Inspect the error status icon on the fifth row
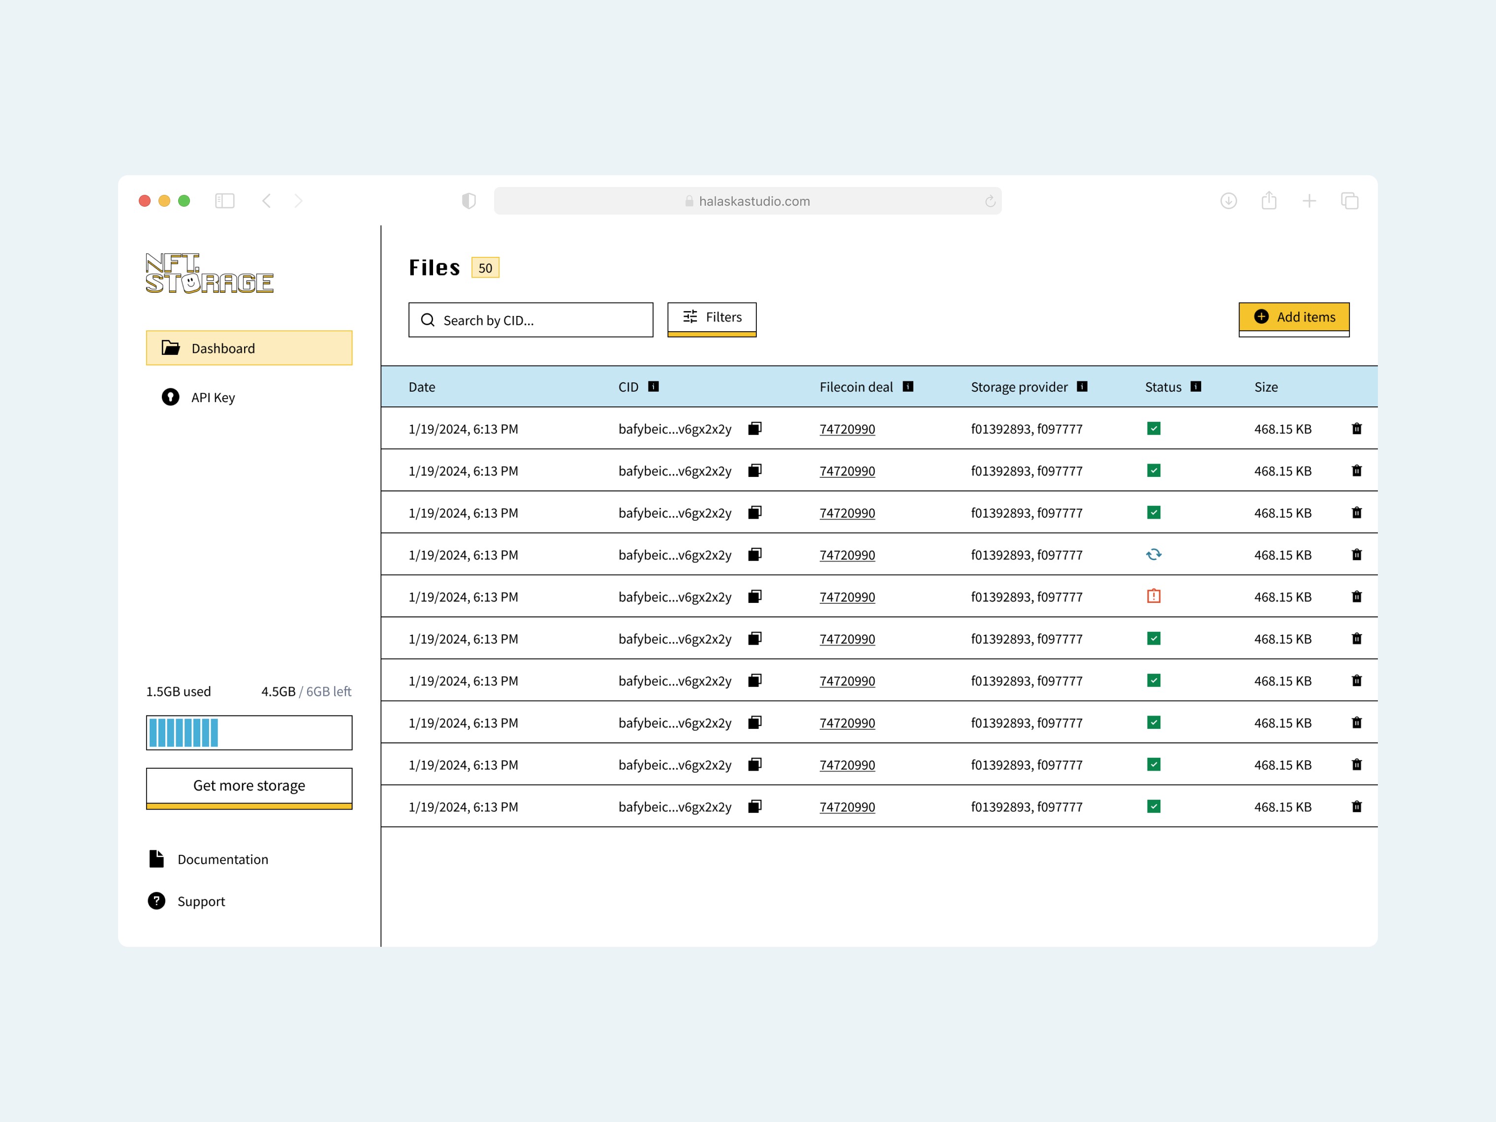 click(x=1154, y=596)
